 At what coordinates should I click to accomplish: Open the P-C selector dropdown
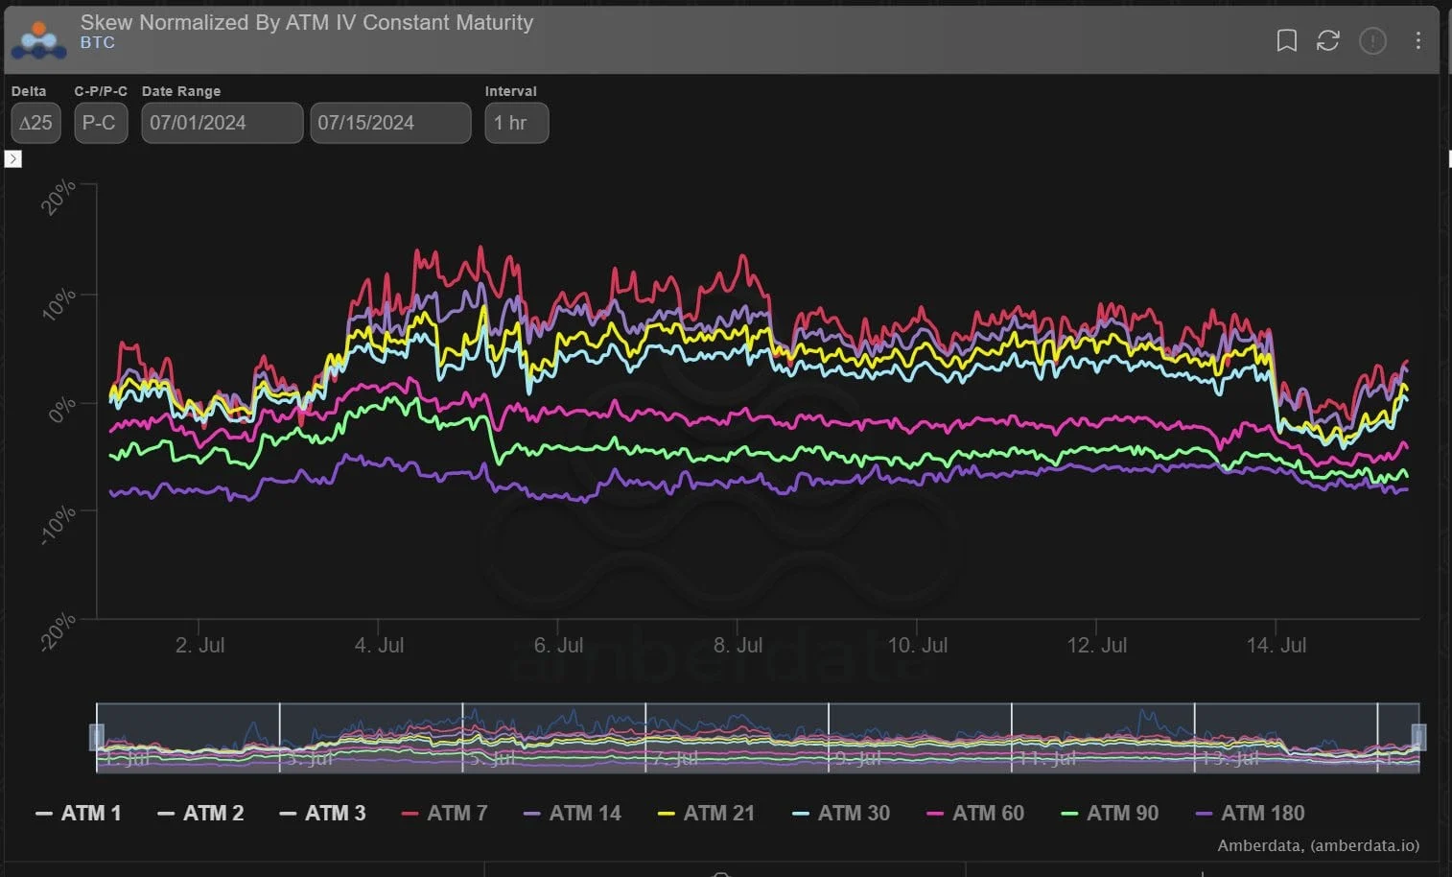coord(101,123)
